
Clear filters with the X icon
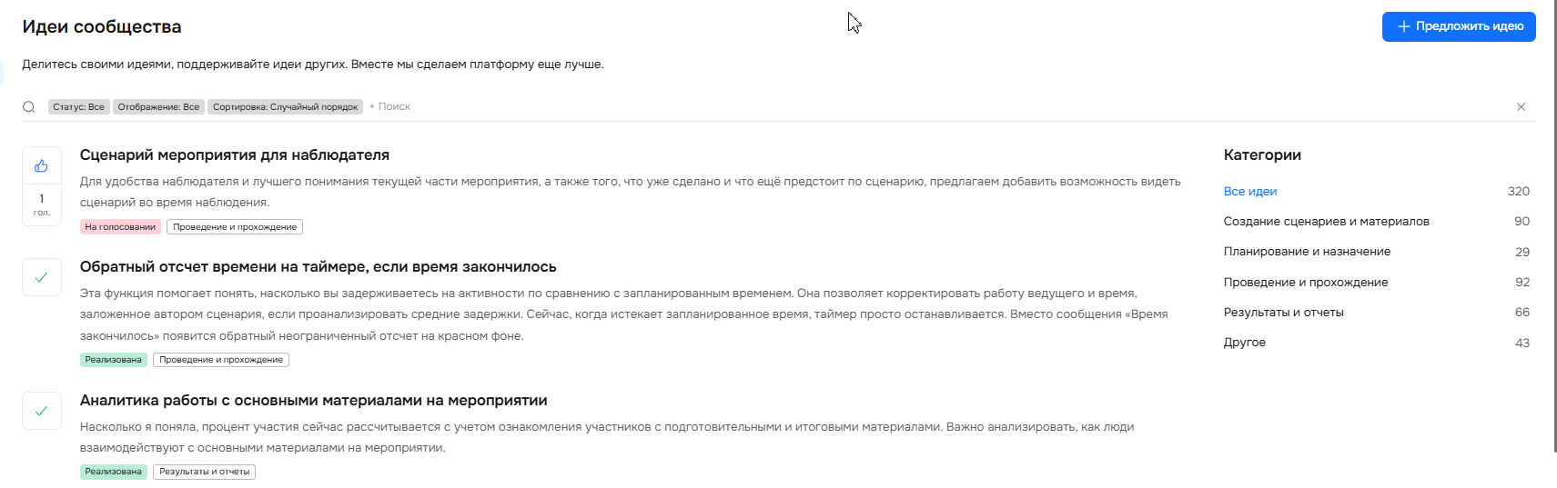pyautogui.click(x=1521, y=107)
